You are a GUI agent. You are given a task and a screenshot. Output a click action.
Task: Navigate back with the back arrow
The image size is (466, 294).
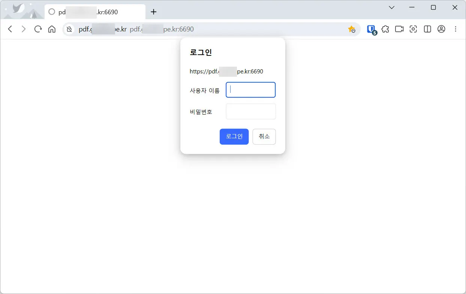(10, 29)
